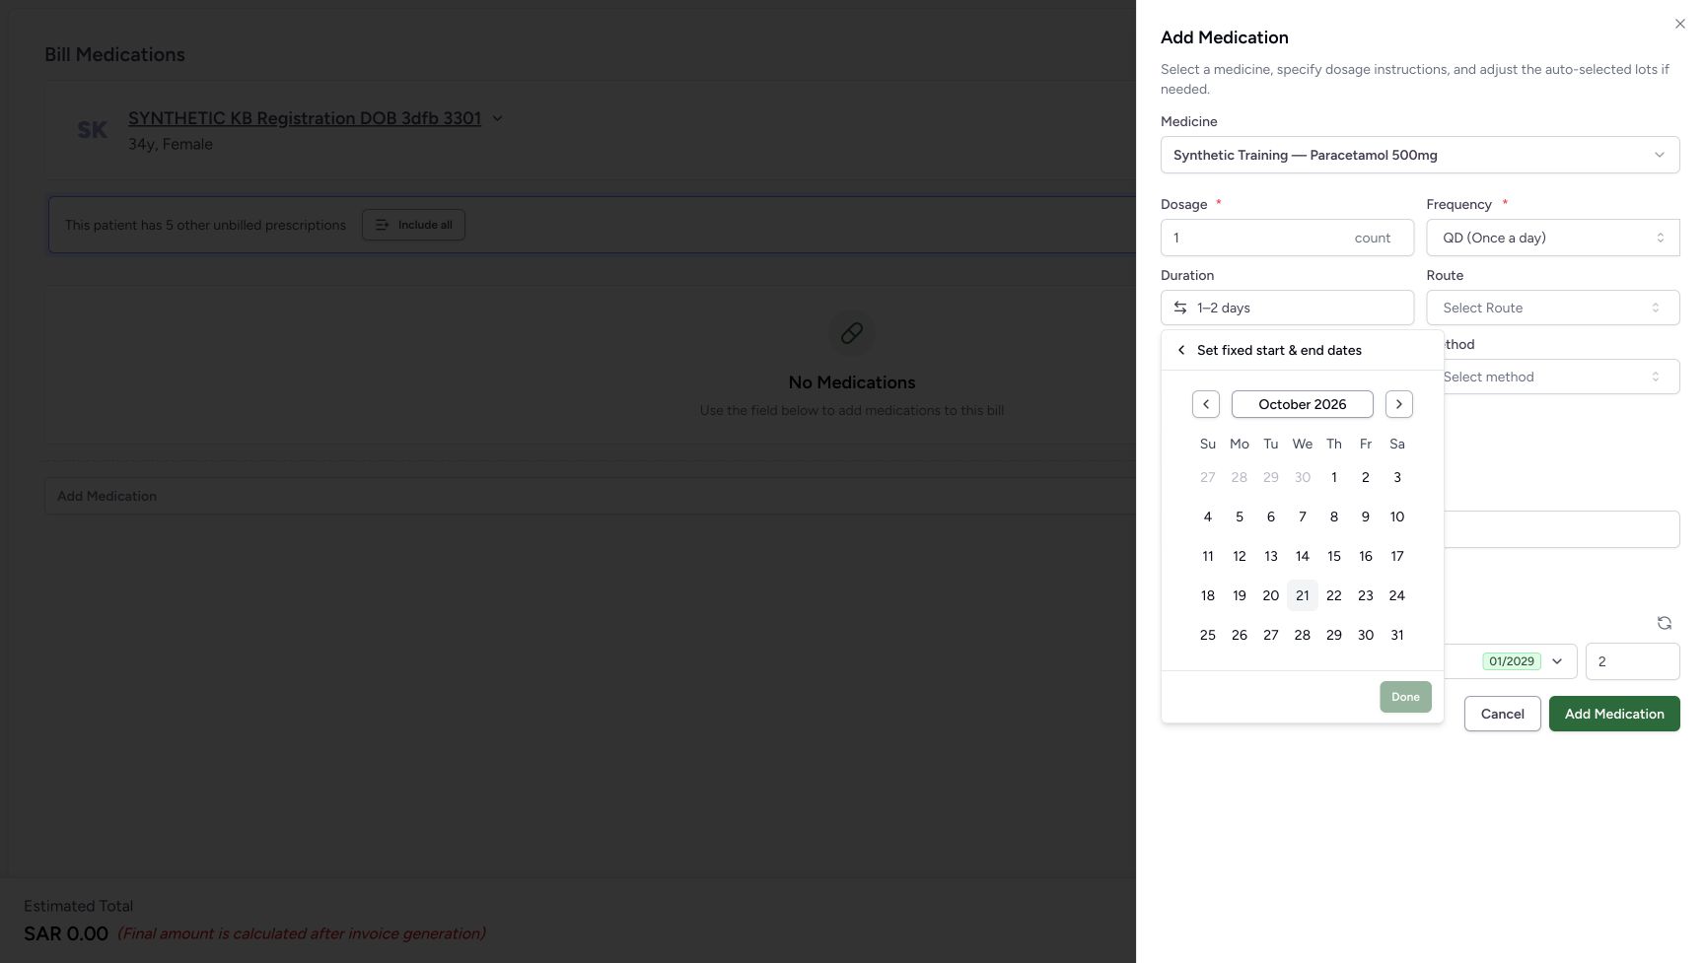1704x963 pixels.
Task: Select October 25 in calendar
Action: pos(1207,635)
